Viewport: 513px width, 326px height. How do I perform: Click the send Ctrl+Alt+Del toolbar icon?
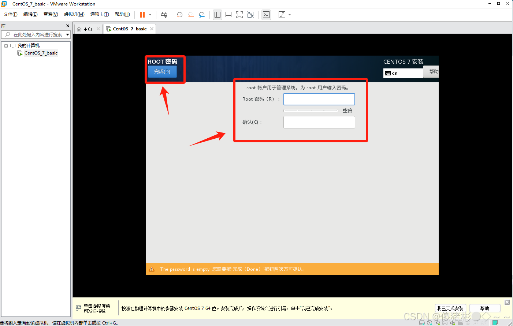click(x=164, y=15)
